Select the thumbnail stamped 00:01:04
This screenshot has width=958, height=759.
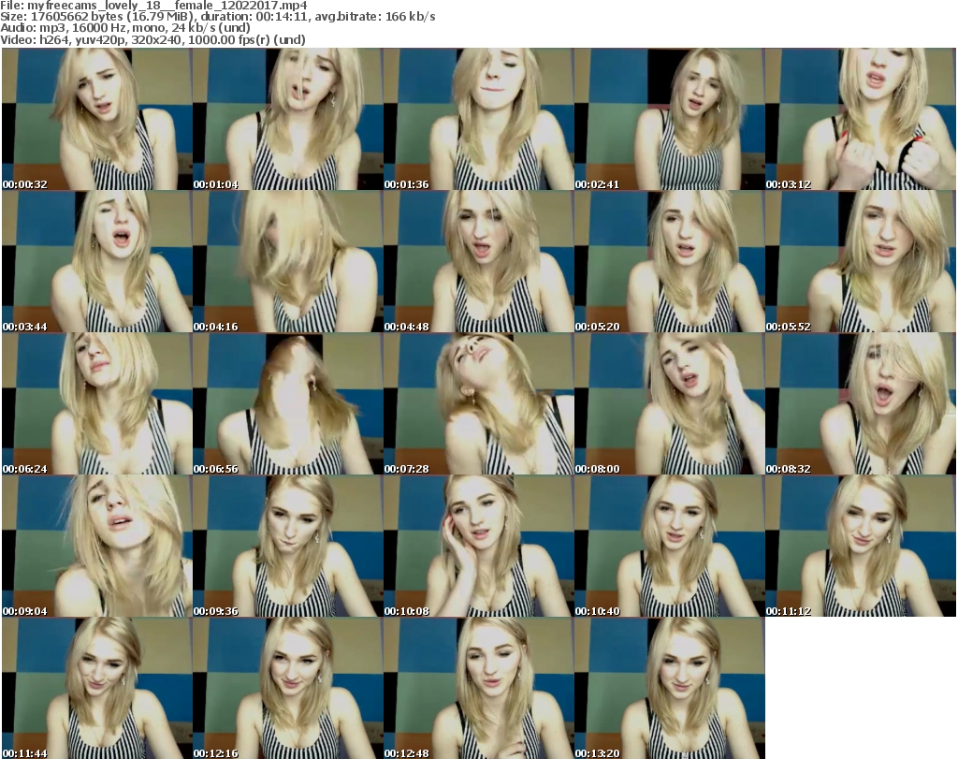click(x=288, y=119)
